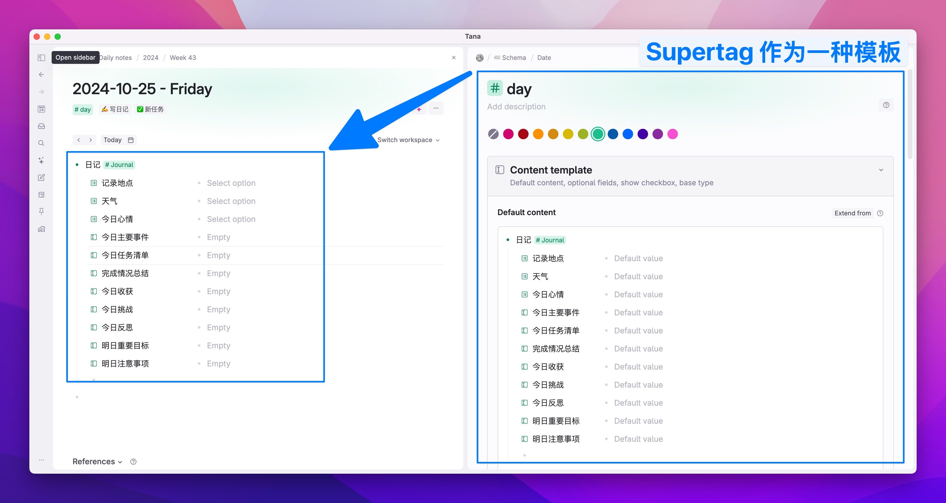946x503 pixels.
Task: Click the Today button
Action: click(x=112, y=140)
